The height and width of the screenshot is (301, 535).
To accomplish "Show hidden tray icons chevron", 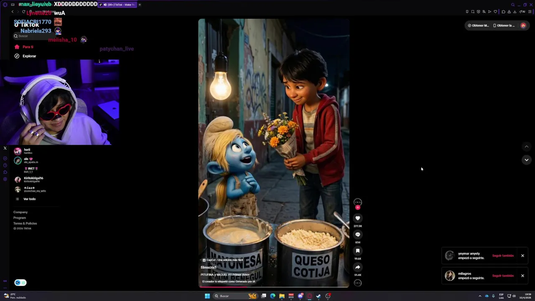I will 480,296.
